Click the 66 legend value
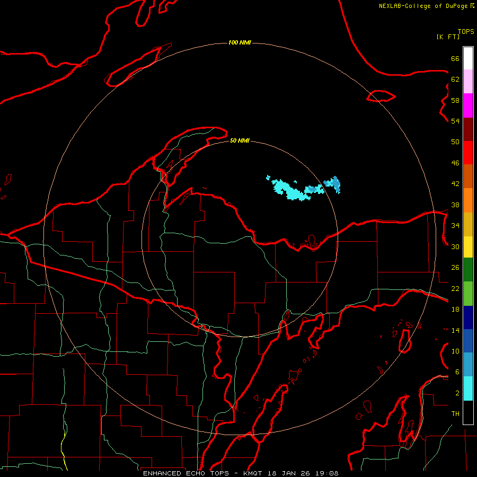This screenshot has height=477, width=477. click(455, 59)
